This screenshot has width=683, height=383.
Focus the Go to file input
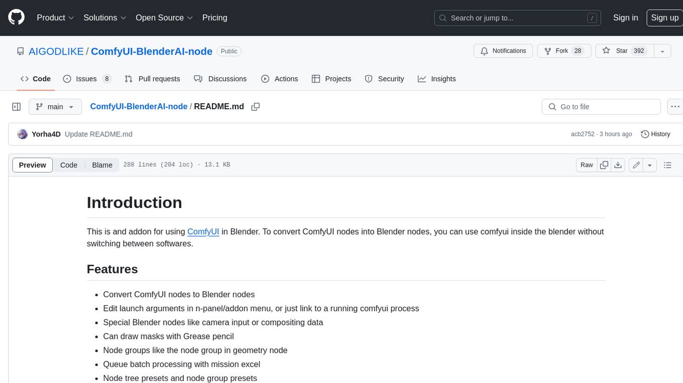click(x=601, y=107)
